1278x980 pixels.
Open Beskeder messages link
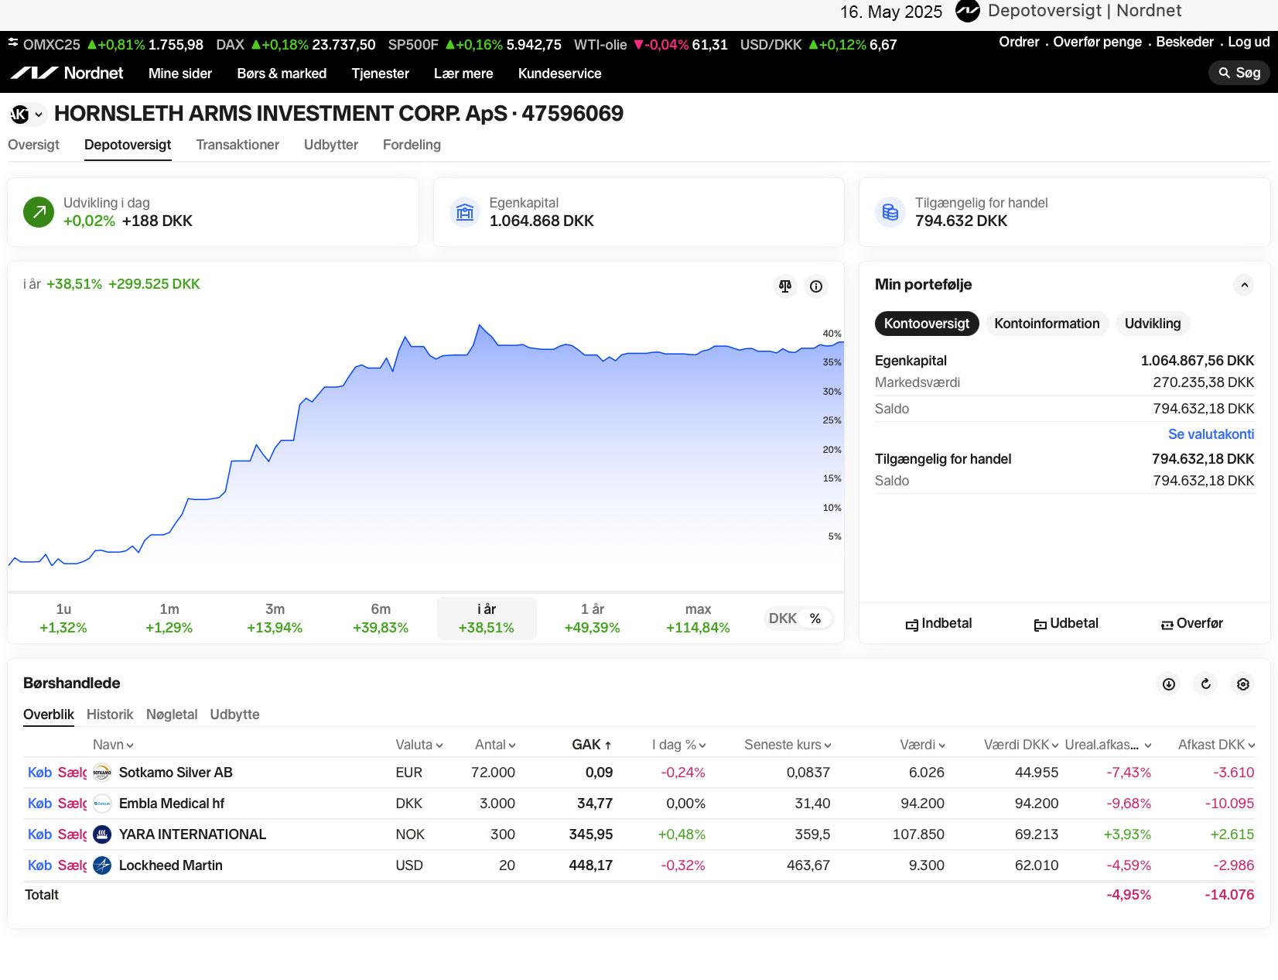pos(1184,42)
